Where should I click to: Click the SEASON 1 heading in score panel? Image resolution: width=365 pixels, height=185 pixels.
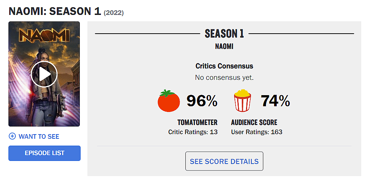224,34
